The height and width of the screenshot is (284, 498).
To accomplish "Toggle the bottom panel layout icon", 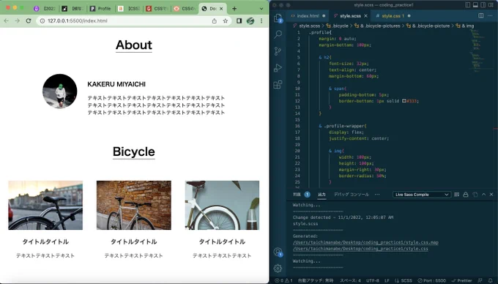I will coord(475,5).
